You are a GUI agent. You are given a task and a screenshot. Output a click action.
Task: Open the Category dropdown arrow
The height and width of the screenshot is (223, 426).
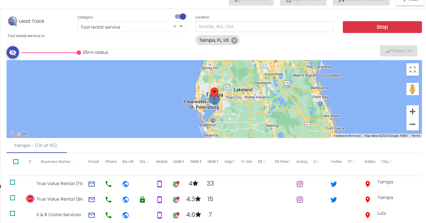pos(181,26)
